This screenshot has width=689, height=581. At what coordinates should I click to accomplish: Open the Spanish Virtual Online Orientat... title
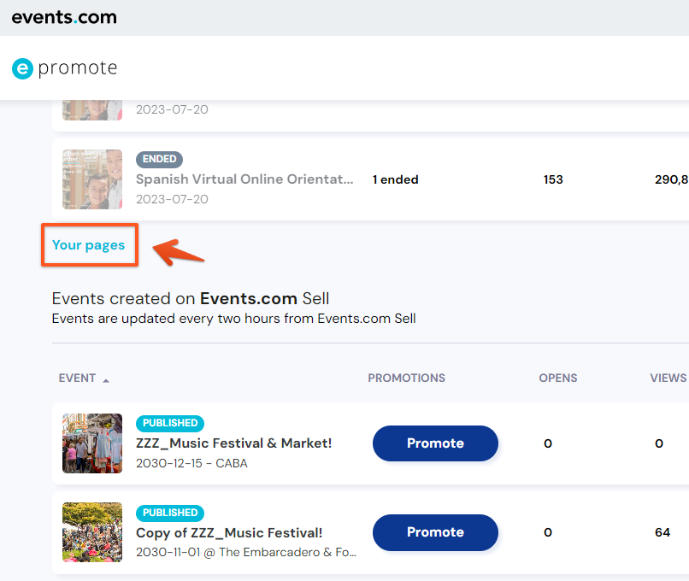tap(244, 179)
